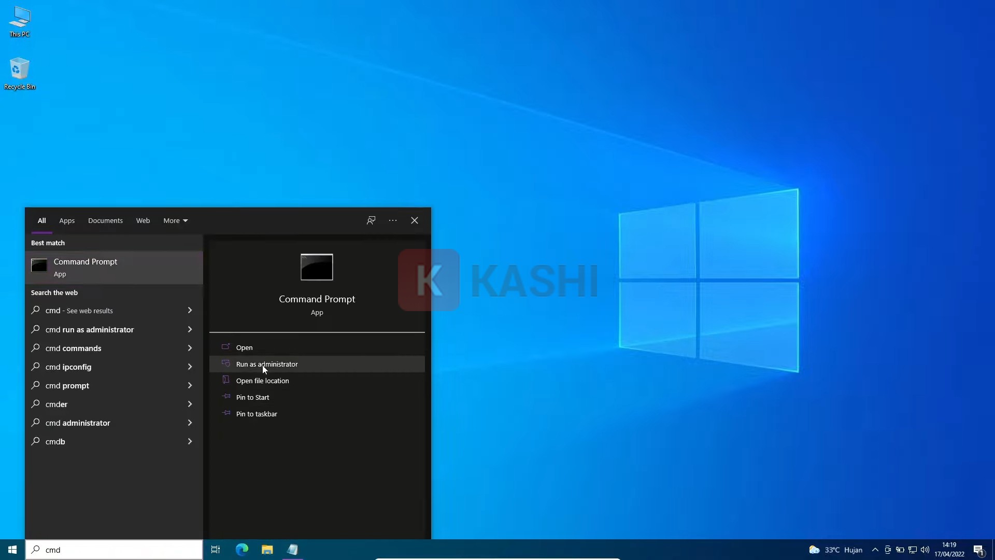Pin Command Prompt to Start
Image resolution: width=995 pixels, height=560 pixels.
tap(252, 397)
